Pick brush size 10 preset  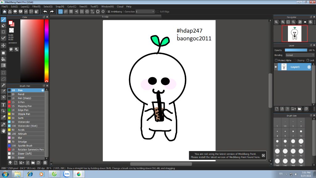[301, 132]
